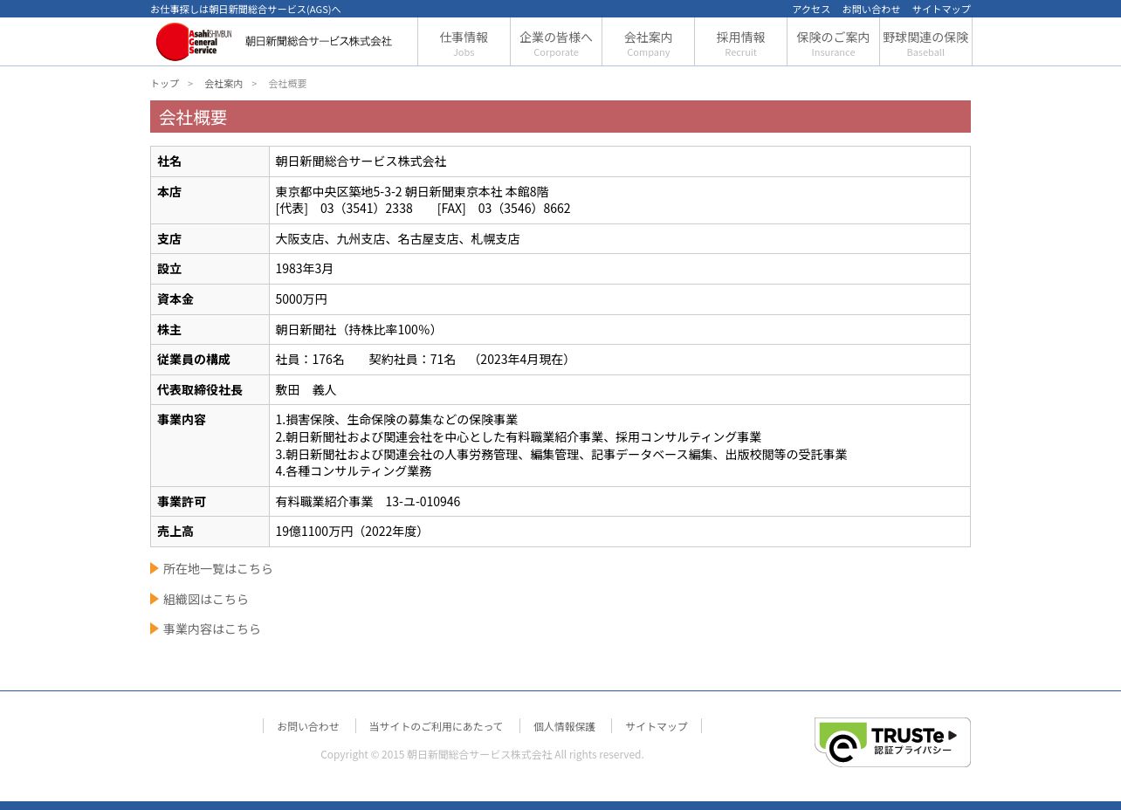Click the 敷田 義人 president name
1121x810 pixels.
[306, 390]
